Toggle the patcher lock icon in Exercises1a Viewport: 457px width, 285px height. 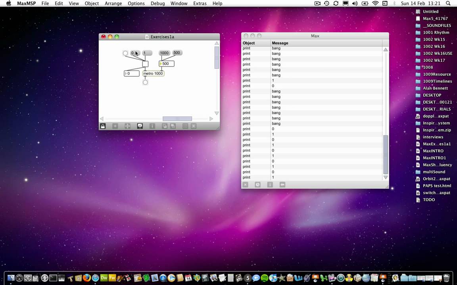pos(103,126)
